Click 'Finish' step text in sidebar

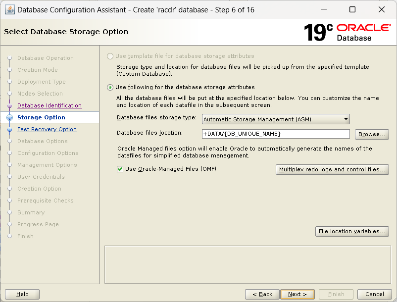(x=25, y=236)
